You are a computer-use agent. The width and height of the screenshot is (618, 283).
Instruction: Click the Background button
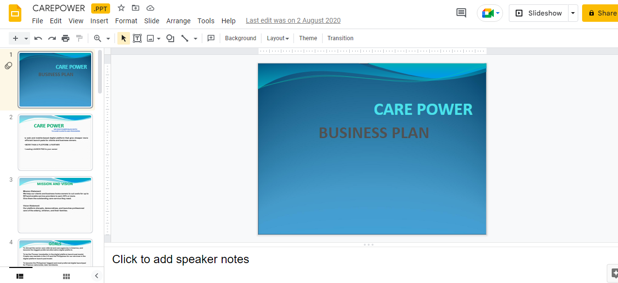click(x=241, y=38)
